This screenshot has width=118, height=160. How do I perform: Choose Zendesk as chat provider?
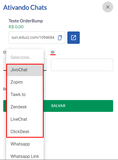25,107
